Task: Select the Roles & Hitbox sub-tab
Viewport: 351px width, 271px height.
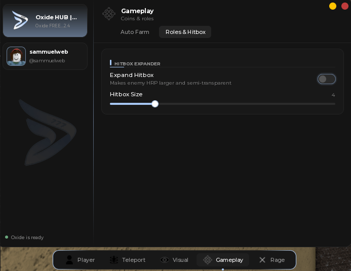Action: (x=185, y=32)
